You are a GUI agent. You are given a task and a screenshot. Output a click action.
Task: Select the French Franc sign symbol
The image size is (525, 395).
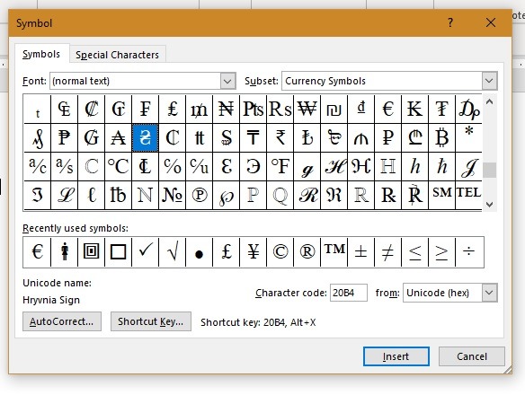click(x=145, y=109)
